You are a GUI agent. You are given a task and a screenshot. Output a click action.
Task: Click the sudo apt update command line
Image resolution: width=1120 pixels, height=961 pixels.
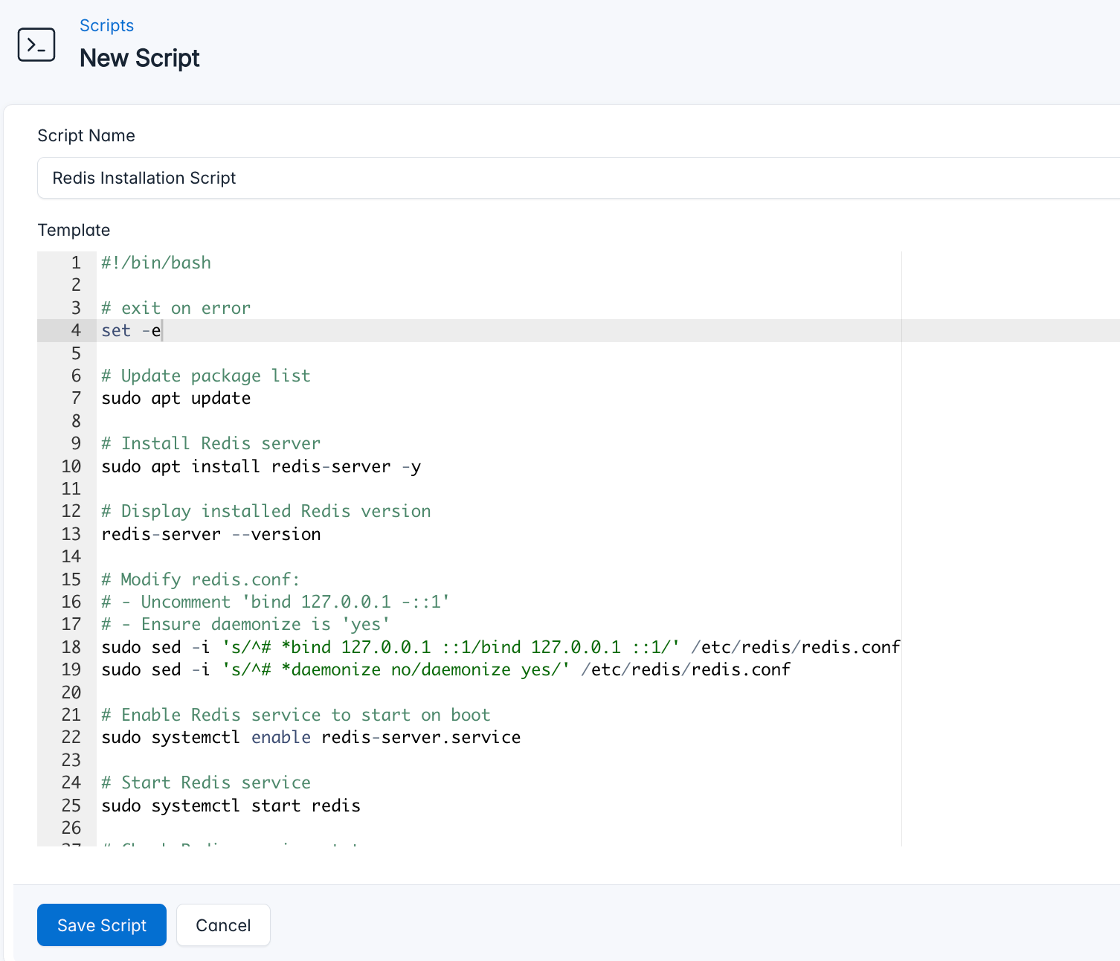176,398
